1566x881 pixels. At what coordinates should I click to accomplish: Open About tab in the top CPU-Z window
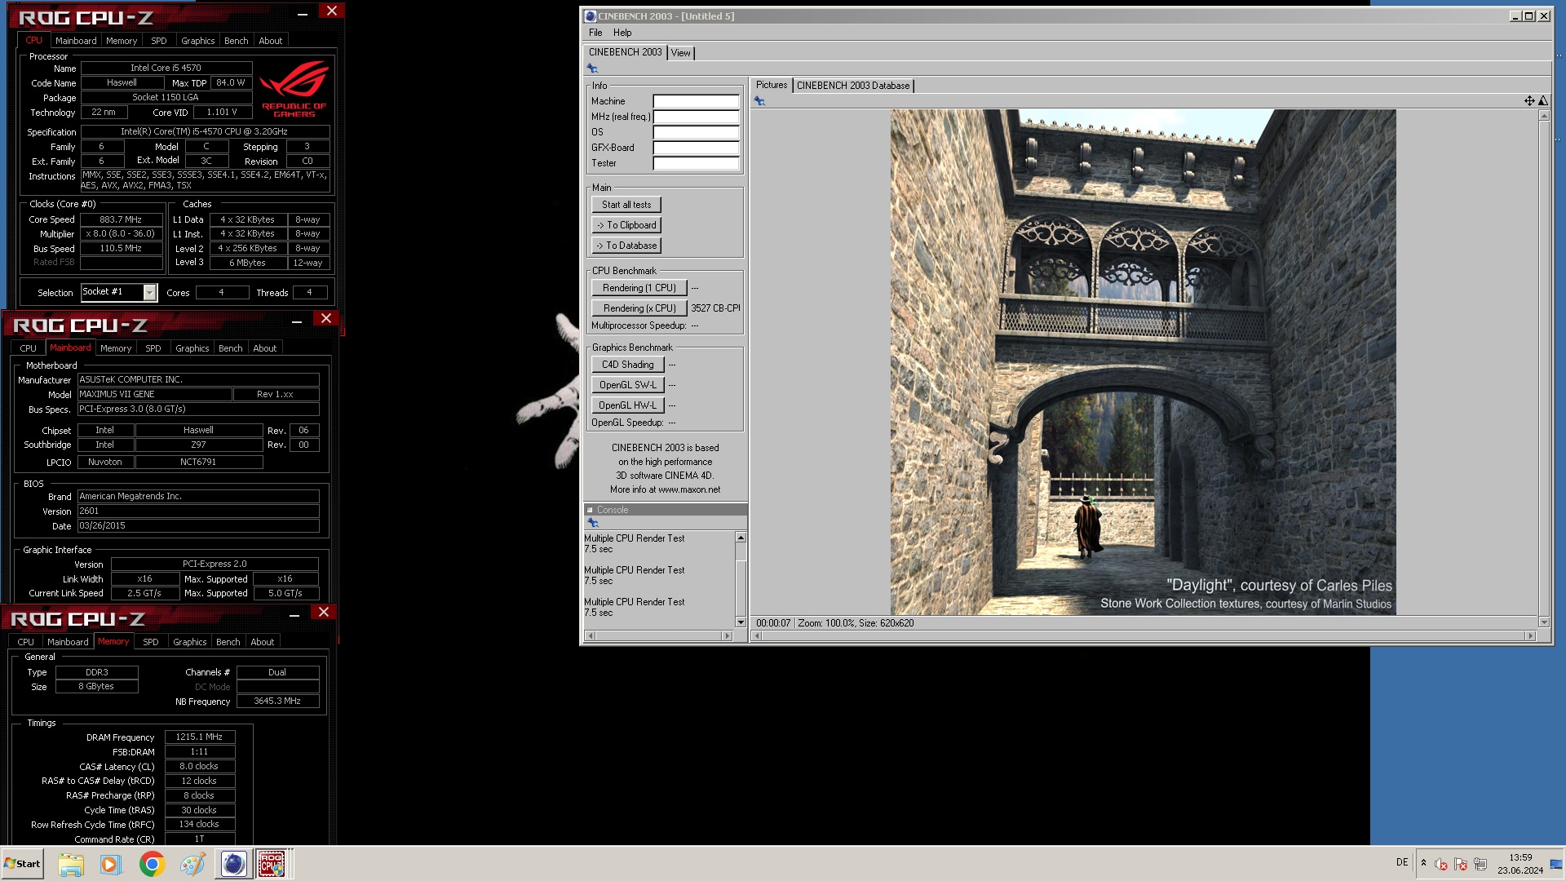point(271,41)
